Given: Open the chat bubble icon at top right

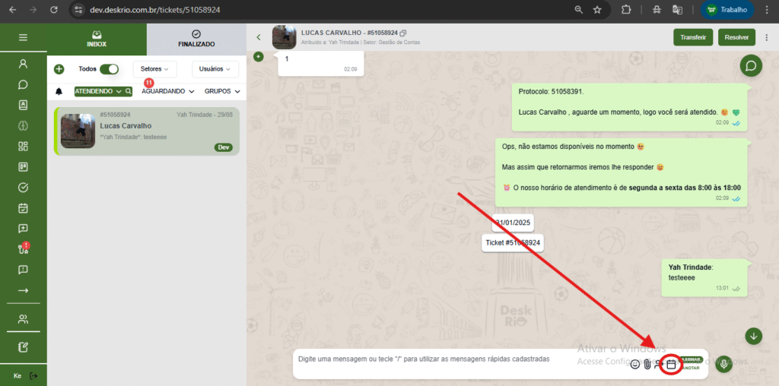Looking at the screenshot, I should 751,66.
